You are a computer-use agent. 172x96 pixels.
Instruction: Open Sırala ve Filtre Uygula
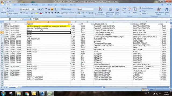point(159,11)
